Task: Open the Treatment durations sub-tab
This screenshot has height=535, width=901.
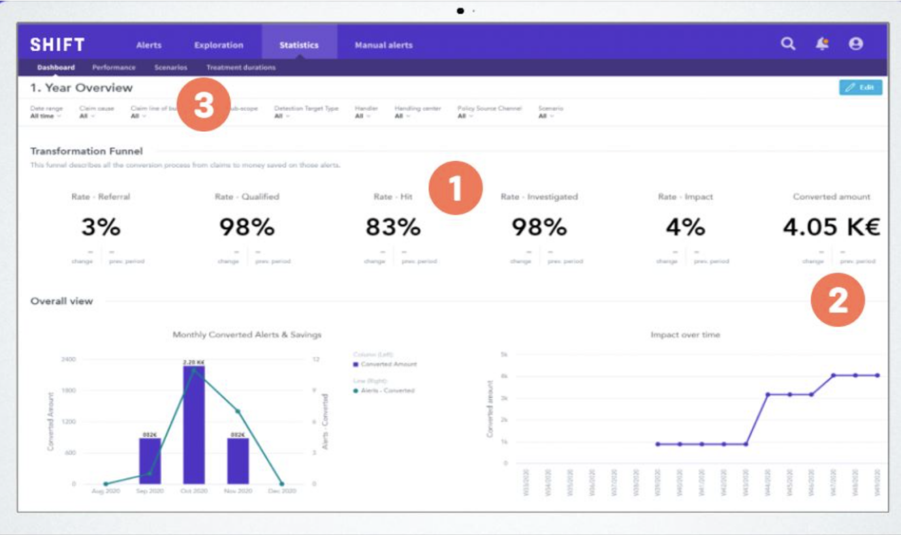Action: pyautogui.click(x=241, y=67)
